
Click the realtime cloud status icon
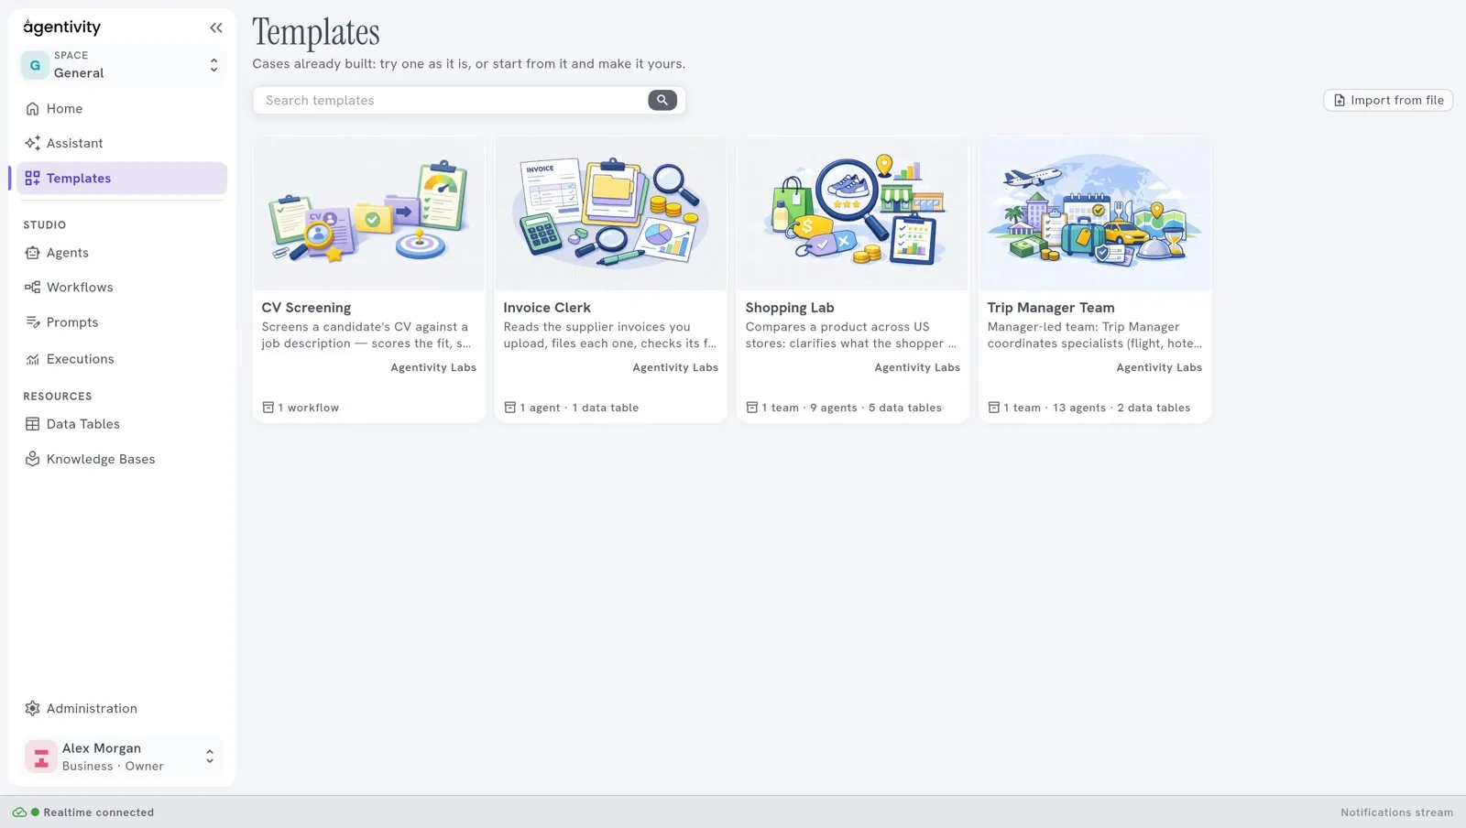[19, 812]
